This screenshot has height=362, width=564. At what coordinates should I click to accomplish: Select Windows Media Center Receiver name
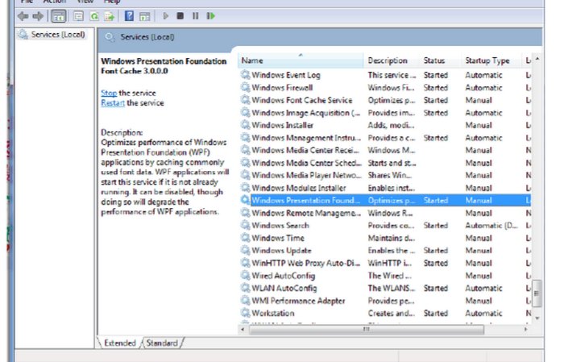coord(305,150)
